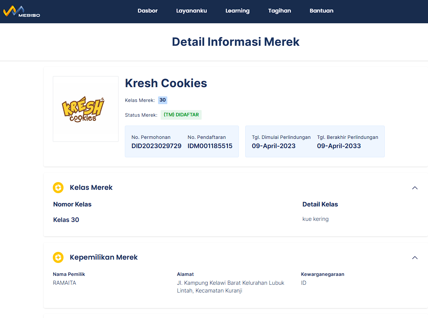Click the Kelas Merek section heading
The image size is (428, 318).
point(91,188)
